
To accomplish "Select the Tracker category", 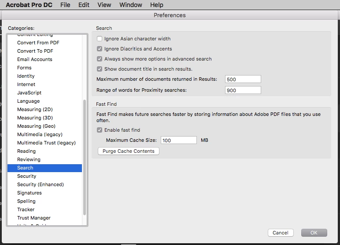I will coord(44,209).
